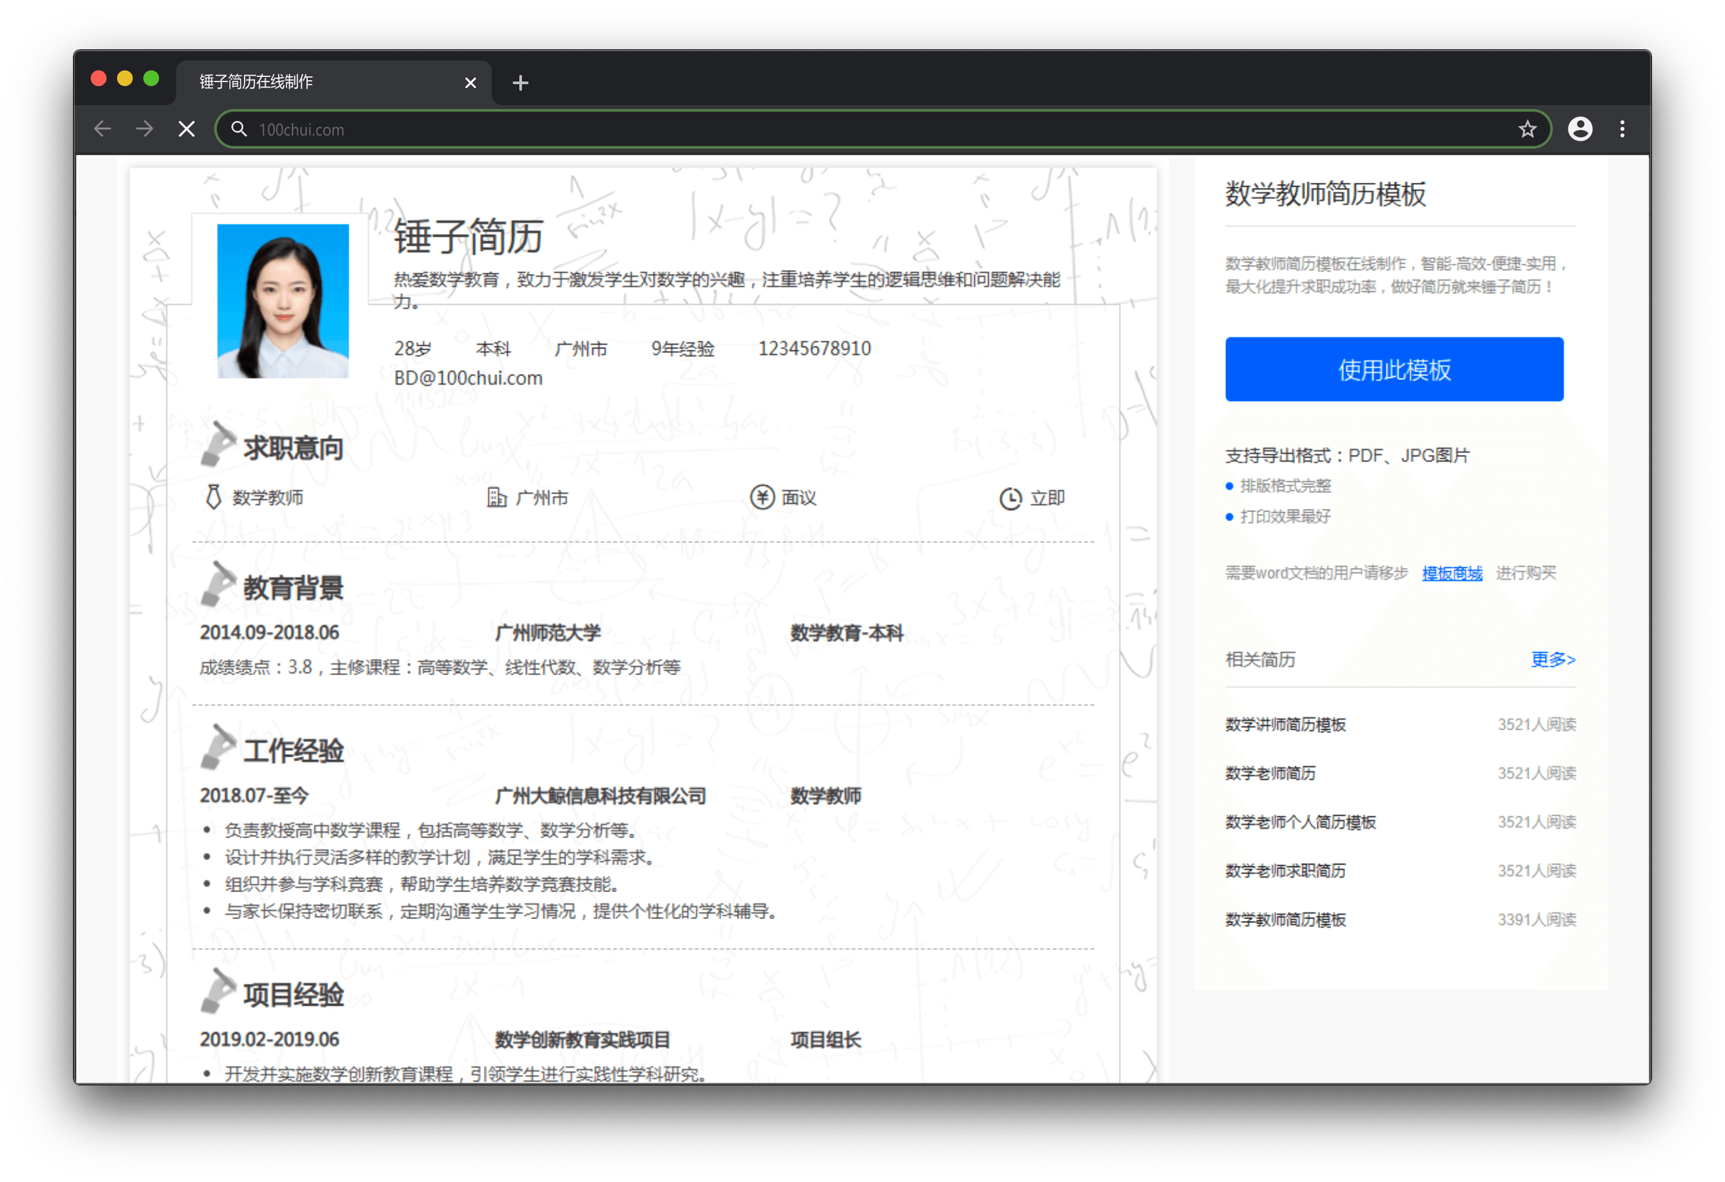Click the 锤子简历 resume title
Viewport: 1725px width, 1182px height.
click(x=468, y=237)
